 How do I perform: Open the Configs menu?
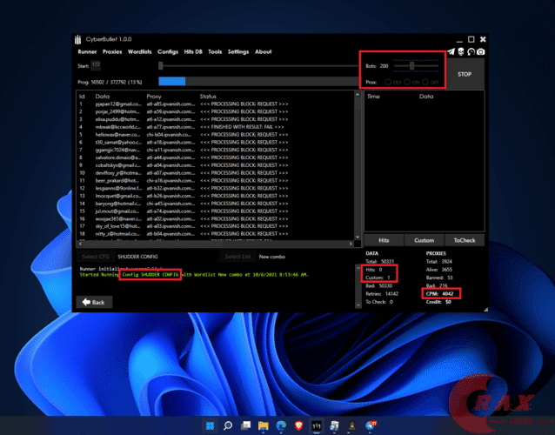click(169, 51)
